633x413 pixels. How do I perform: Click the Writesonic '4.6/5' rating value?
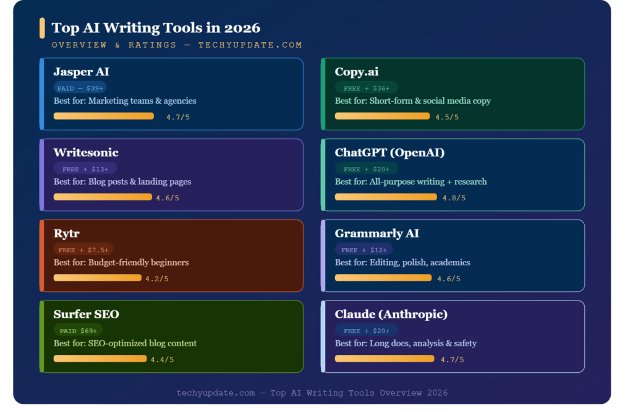[168, 198]
